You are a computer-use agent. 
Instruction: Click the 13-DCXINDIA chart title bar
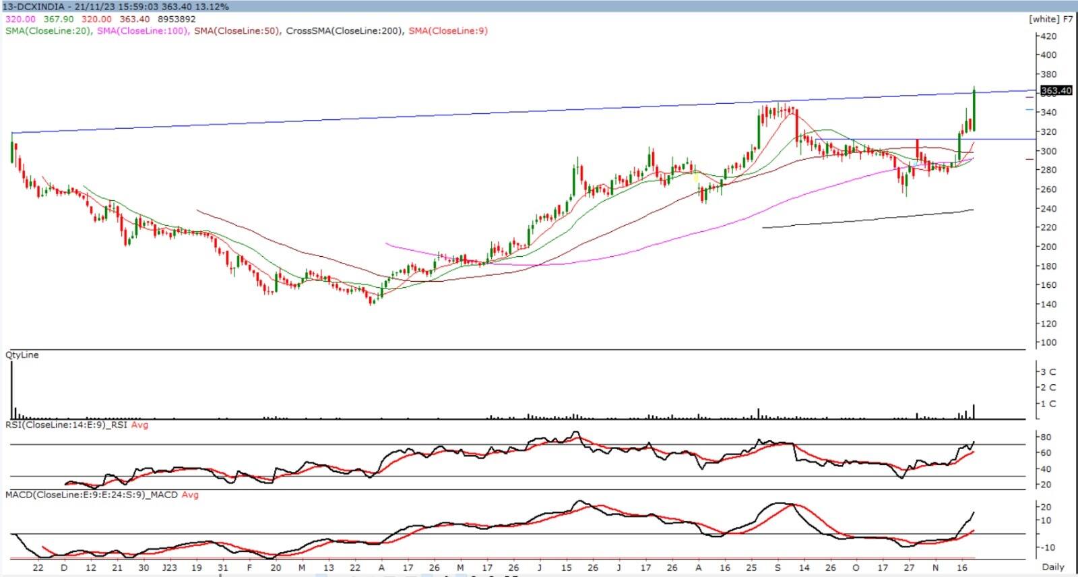point(115,6)
